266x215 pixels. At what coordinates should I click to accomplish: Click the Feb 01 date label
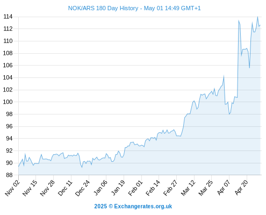point(135,188)
